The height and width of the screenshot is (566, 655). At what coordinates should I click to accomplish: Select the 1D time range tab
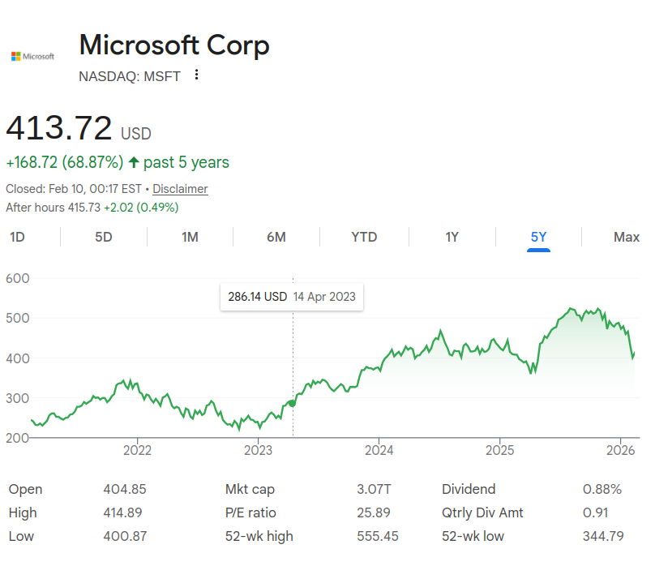tap(16, 237)
